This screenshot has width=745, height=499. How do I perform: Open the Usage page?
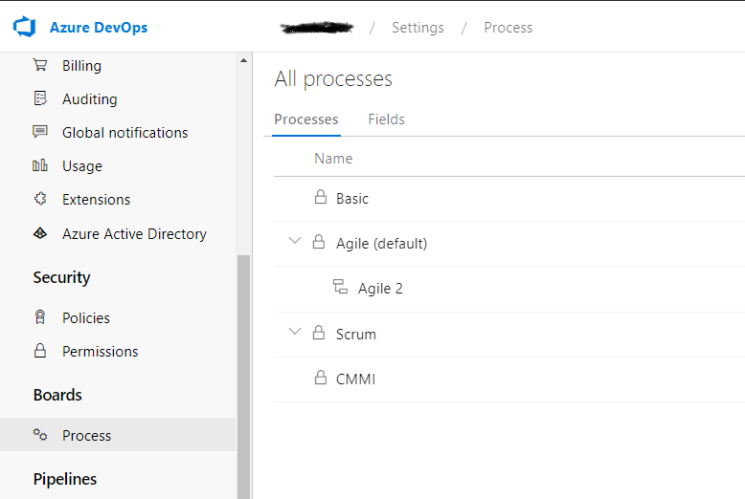82,166
